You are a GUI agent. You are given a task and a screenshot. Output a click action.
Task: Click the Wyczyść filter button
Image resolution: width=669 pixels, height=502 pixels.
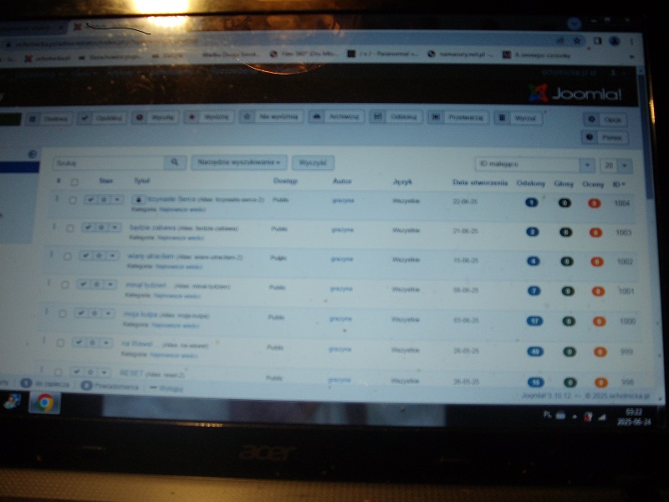coord(312,162)
